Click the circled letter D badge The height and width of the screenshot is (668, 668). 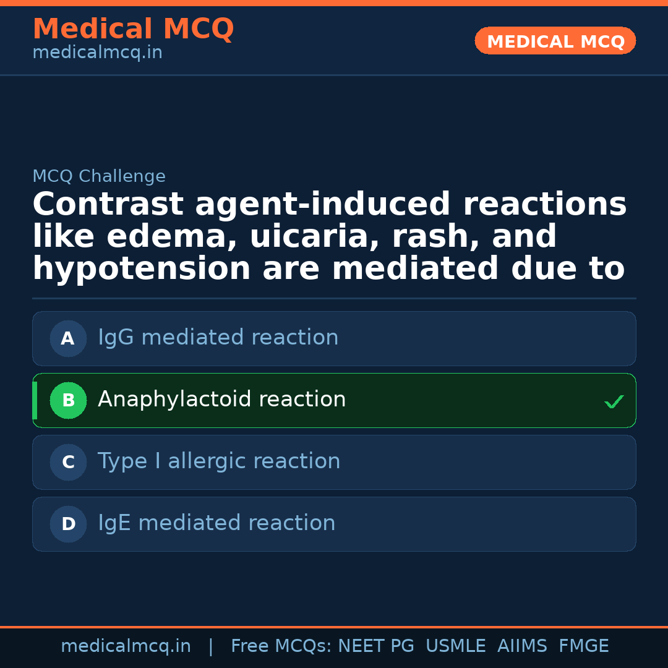pos(68,524)
